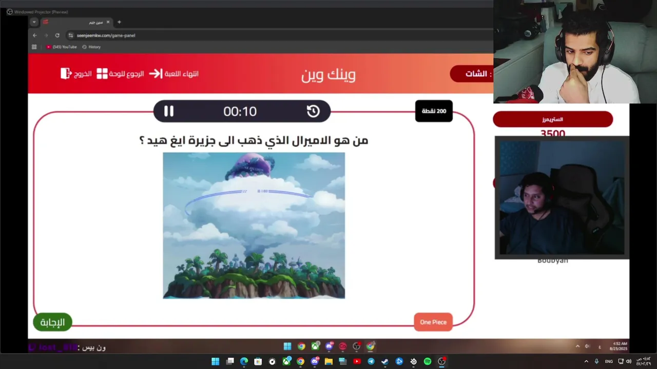Viewport: 657px width, 369px height.
Task: Reset the timer with the circular arrow icon
Action: point(313,111)
